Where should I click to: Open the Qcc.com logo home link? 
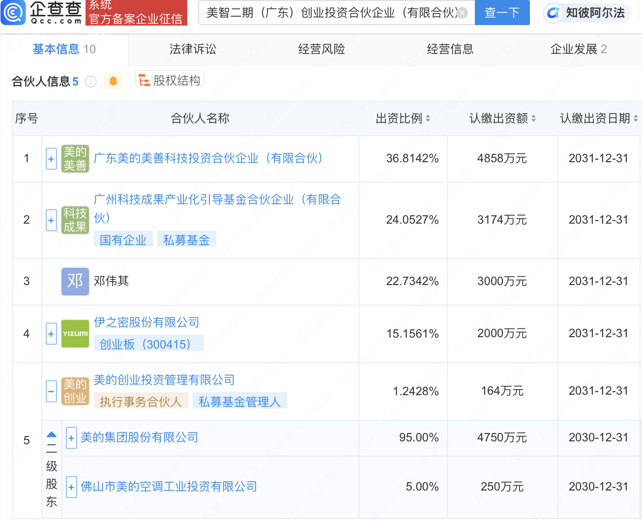click(x=42, y=13)
